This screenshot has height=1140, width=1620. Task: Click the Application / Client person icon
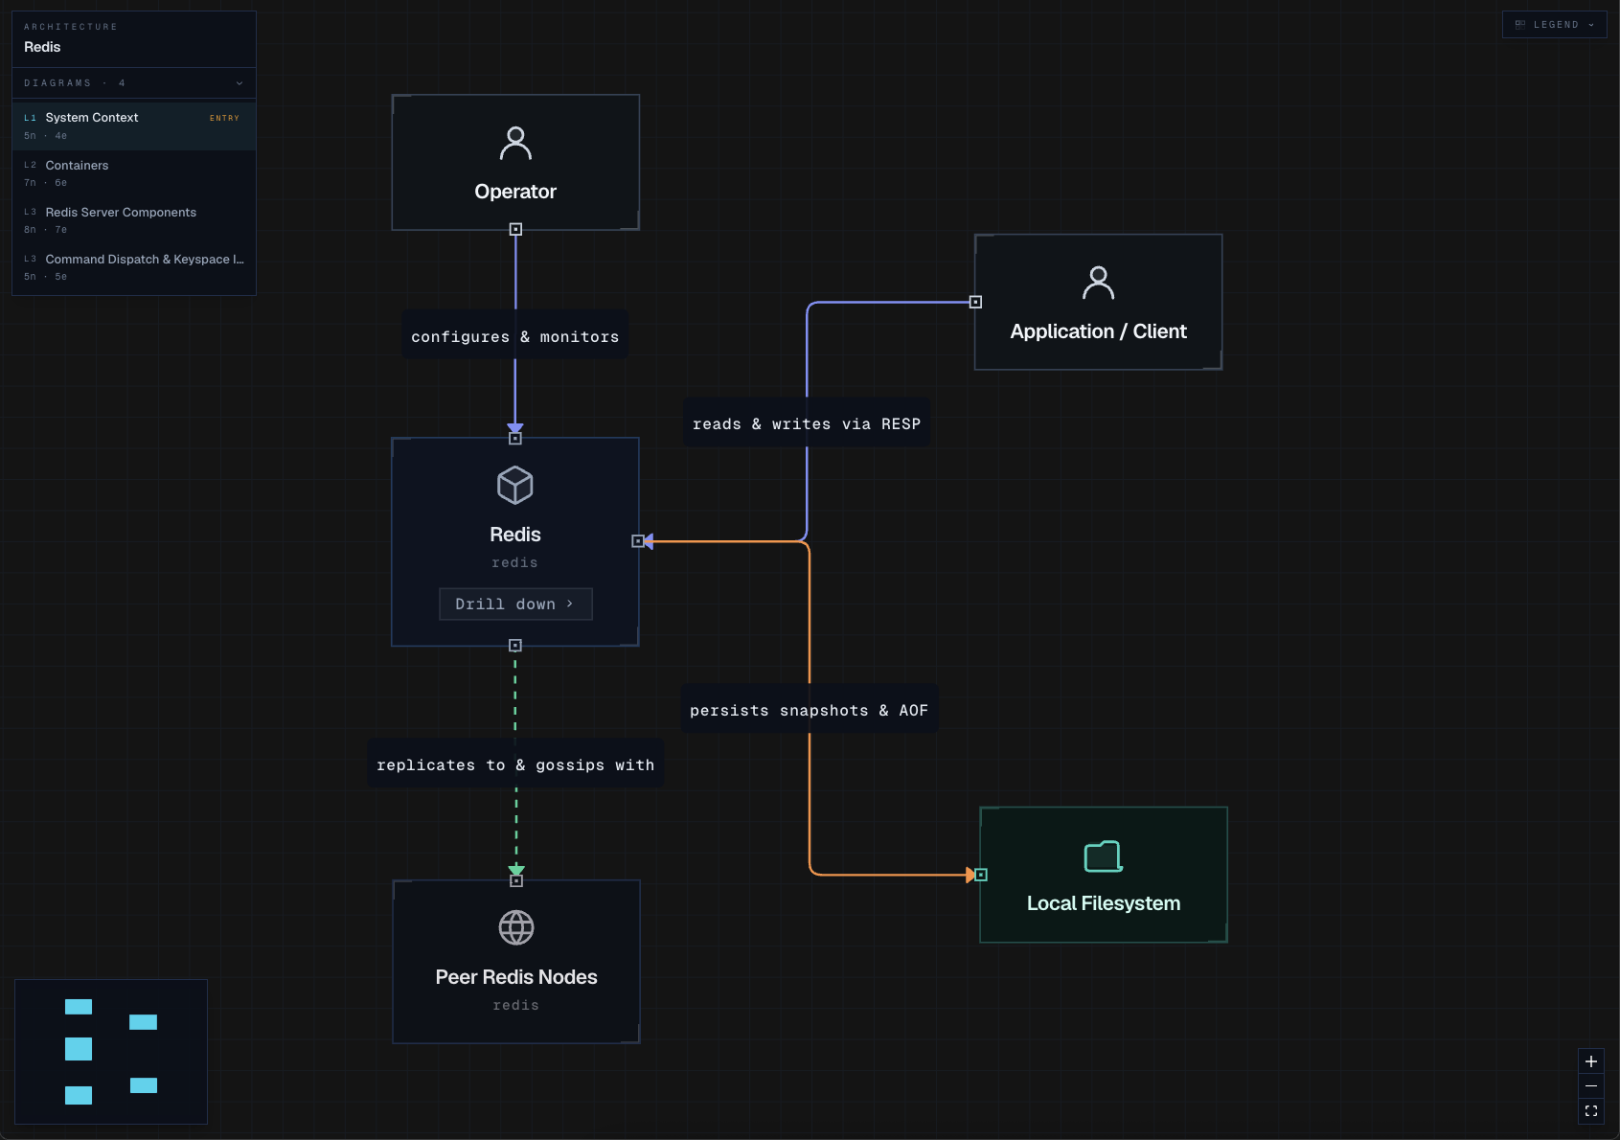[1098, 284]
